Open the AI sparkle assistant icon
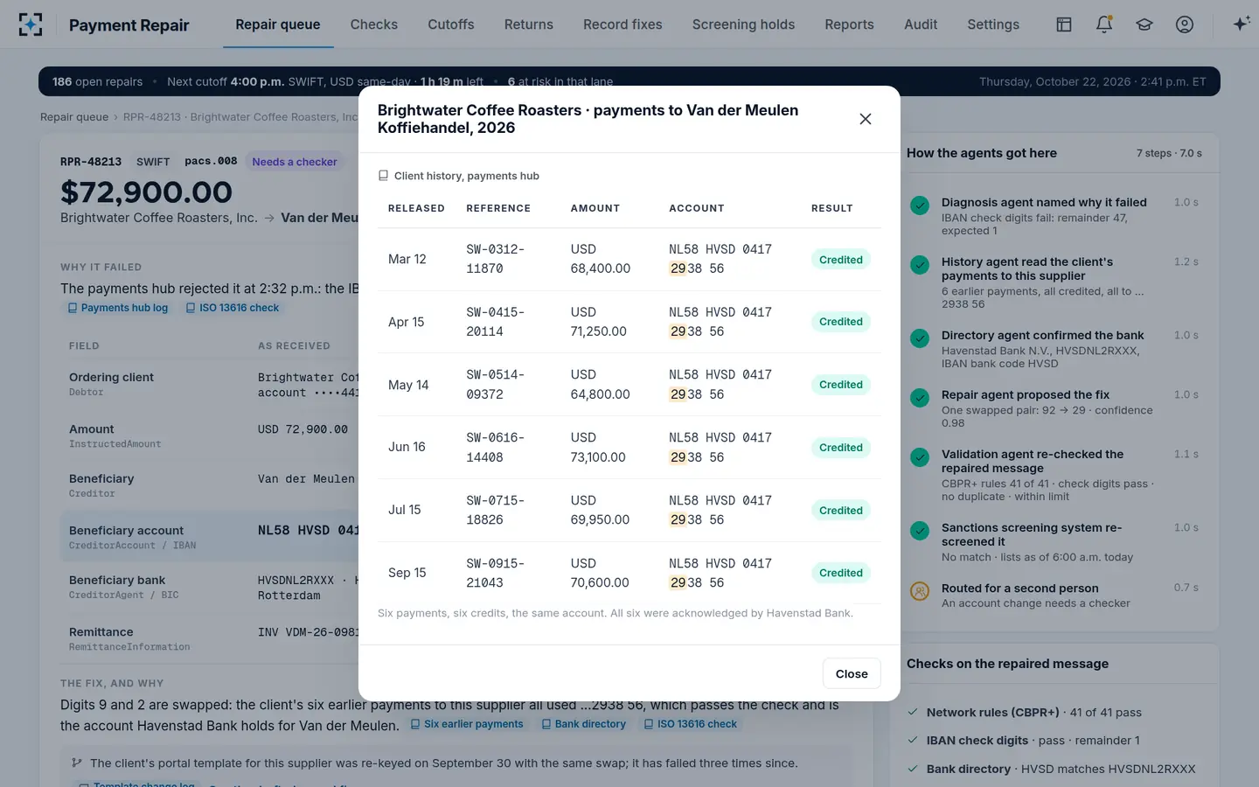The height and width of the screenshot is (787, 1259). pyautogui.click(x=1241, y=24)
